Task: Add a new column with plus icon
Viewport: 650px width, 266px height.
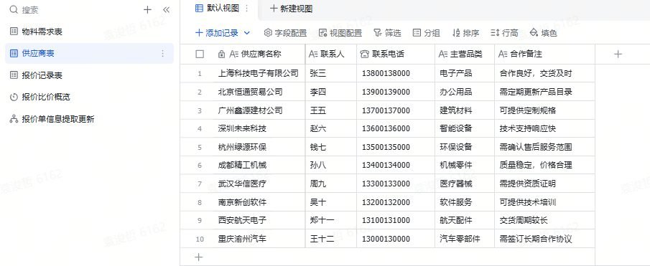Action: pos(618,54)
